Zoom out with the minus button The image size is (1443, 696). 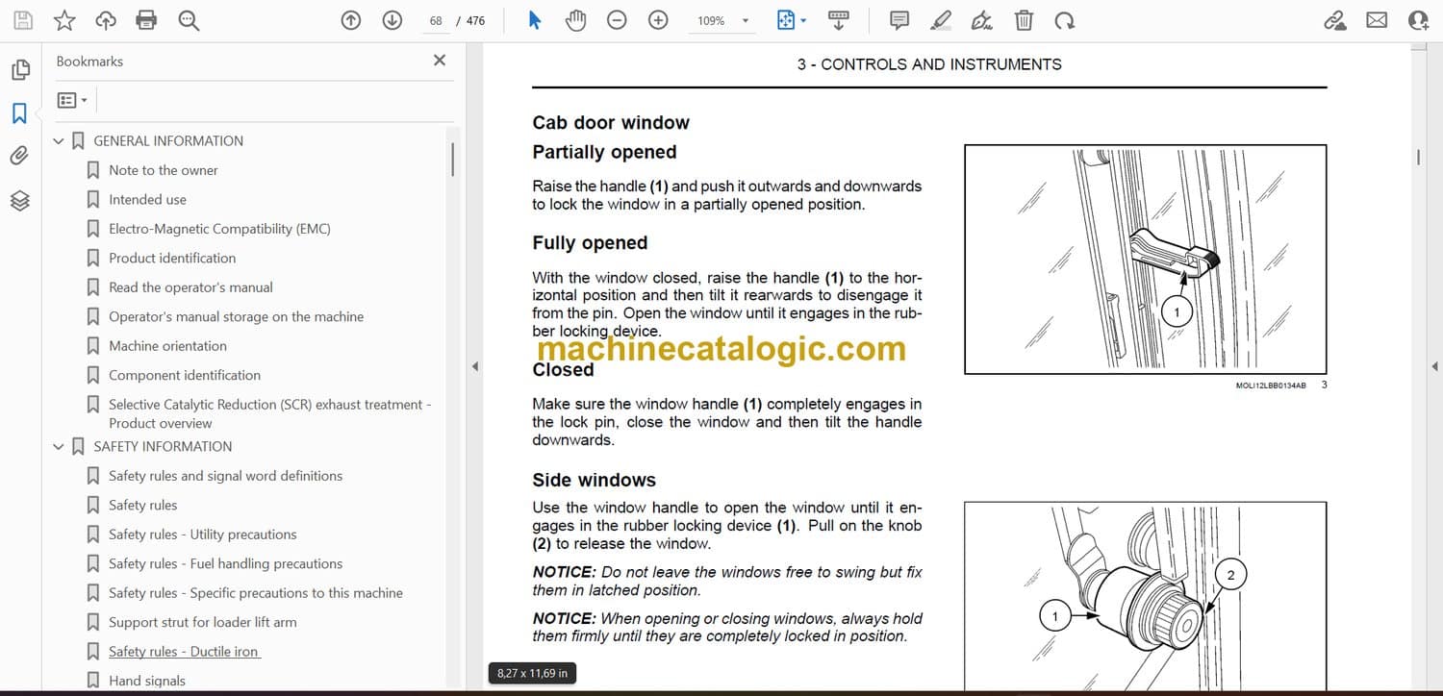click(x=618, y=20)
